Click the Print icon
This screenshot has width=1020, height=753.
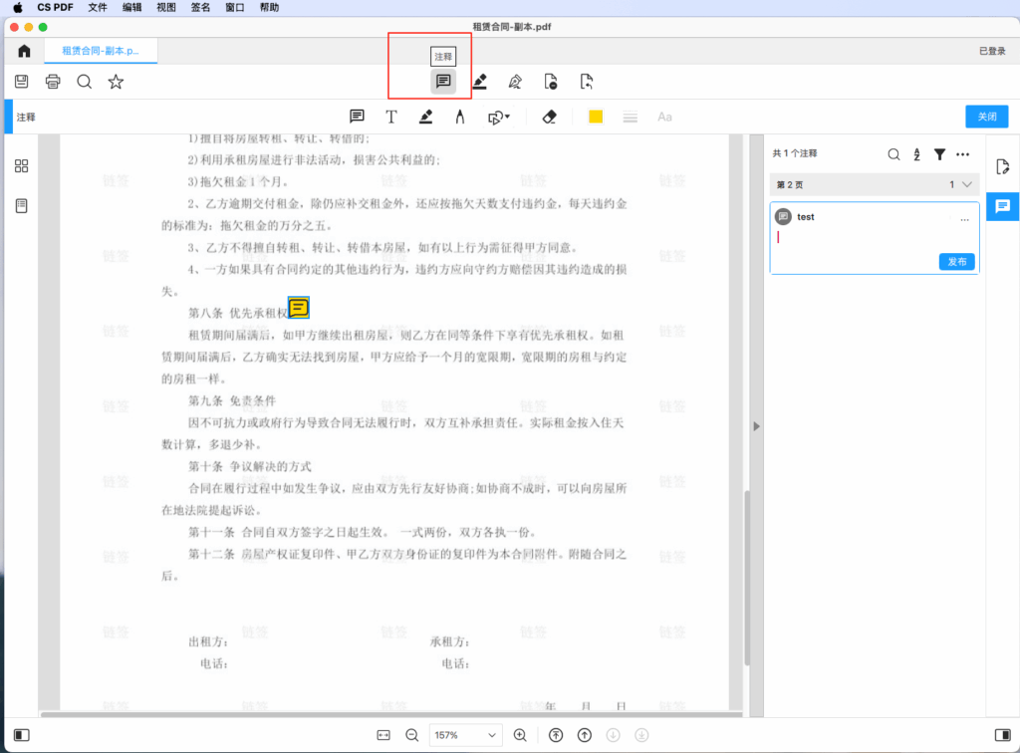53,82
